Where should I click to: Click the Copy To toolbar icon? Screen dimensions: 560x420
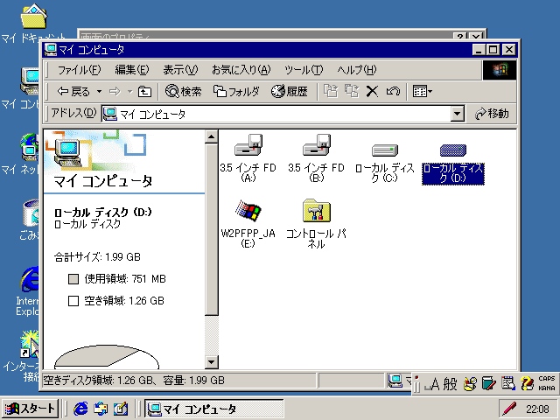click(x=352, y=91)
